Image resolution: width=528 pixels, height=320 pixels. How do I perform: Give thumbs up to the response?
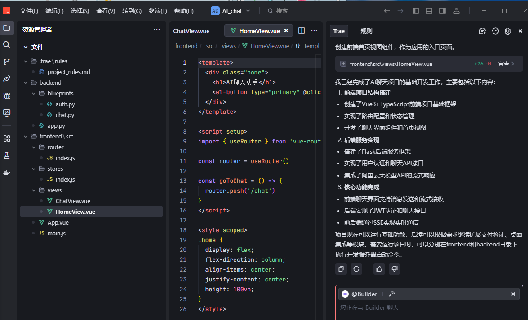click(x=379, y=269)
